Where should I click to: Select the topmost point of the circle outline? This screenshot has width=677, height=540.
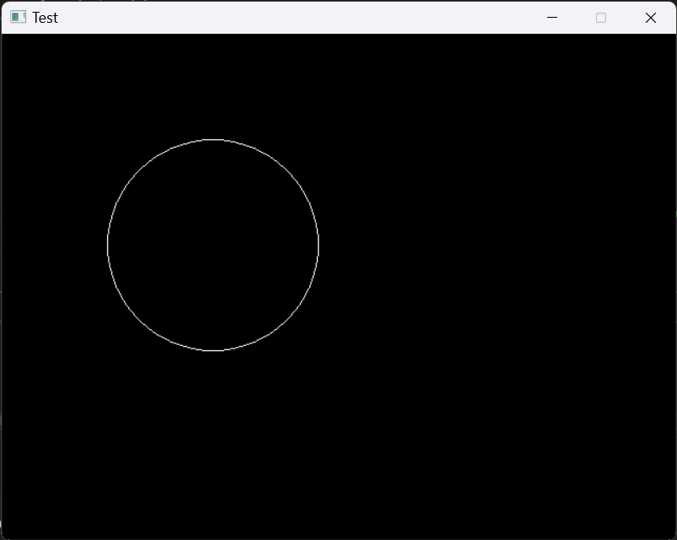coord(213,139)
